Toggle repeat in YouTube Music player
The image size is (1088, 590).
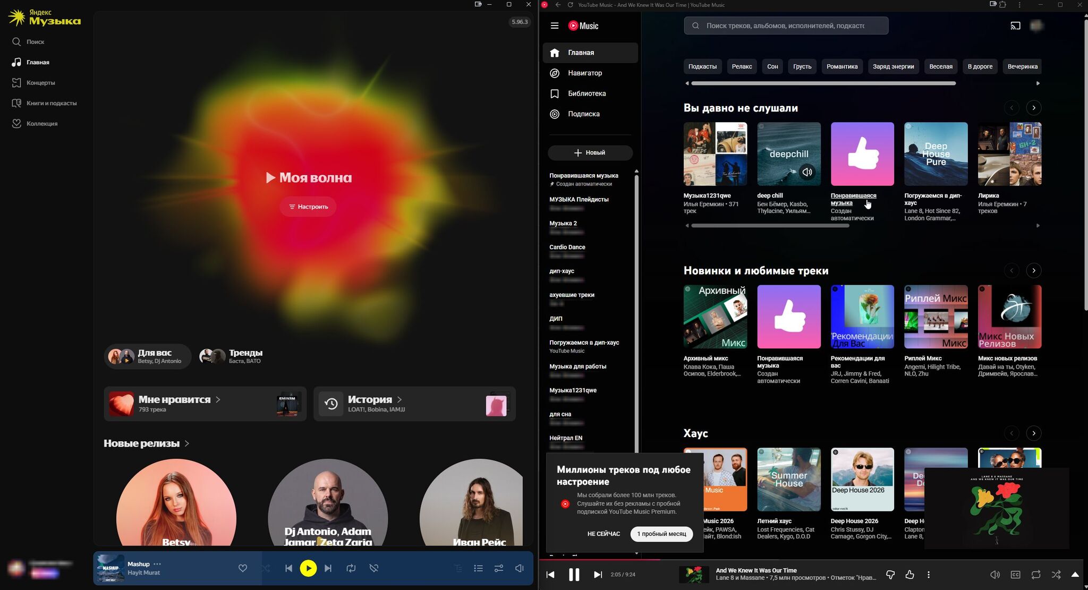[x=1036, y=575]
